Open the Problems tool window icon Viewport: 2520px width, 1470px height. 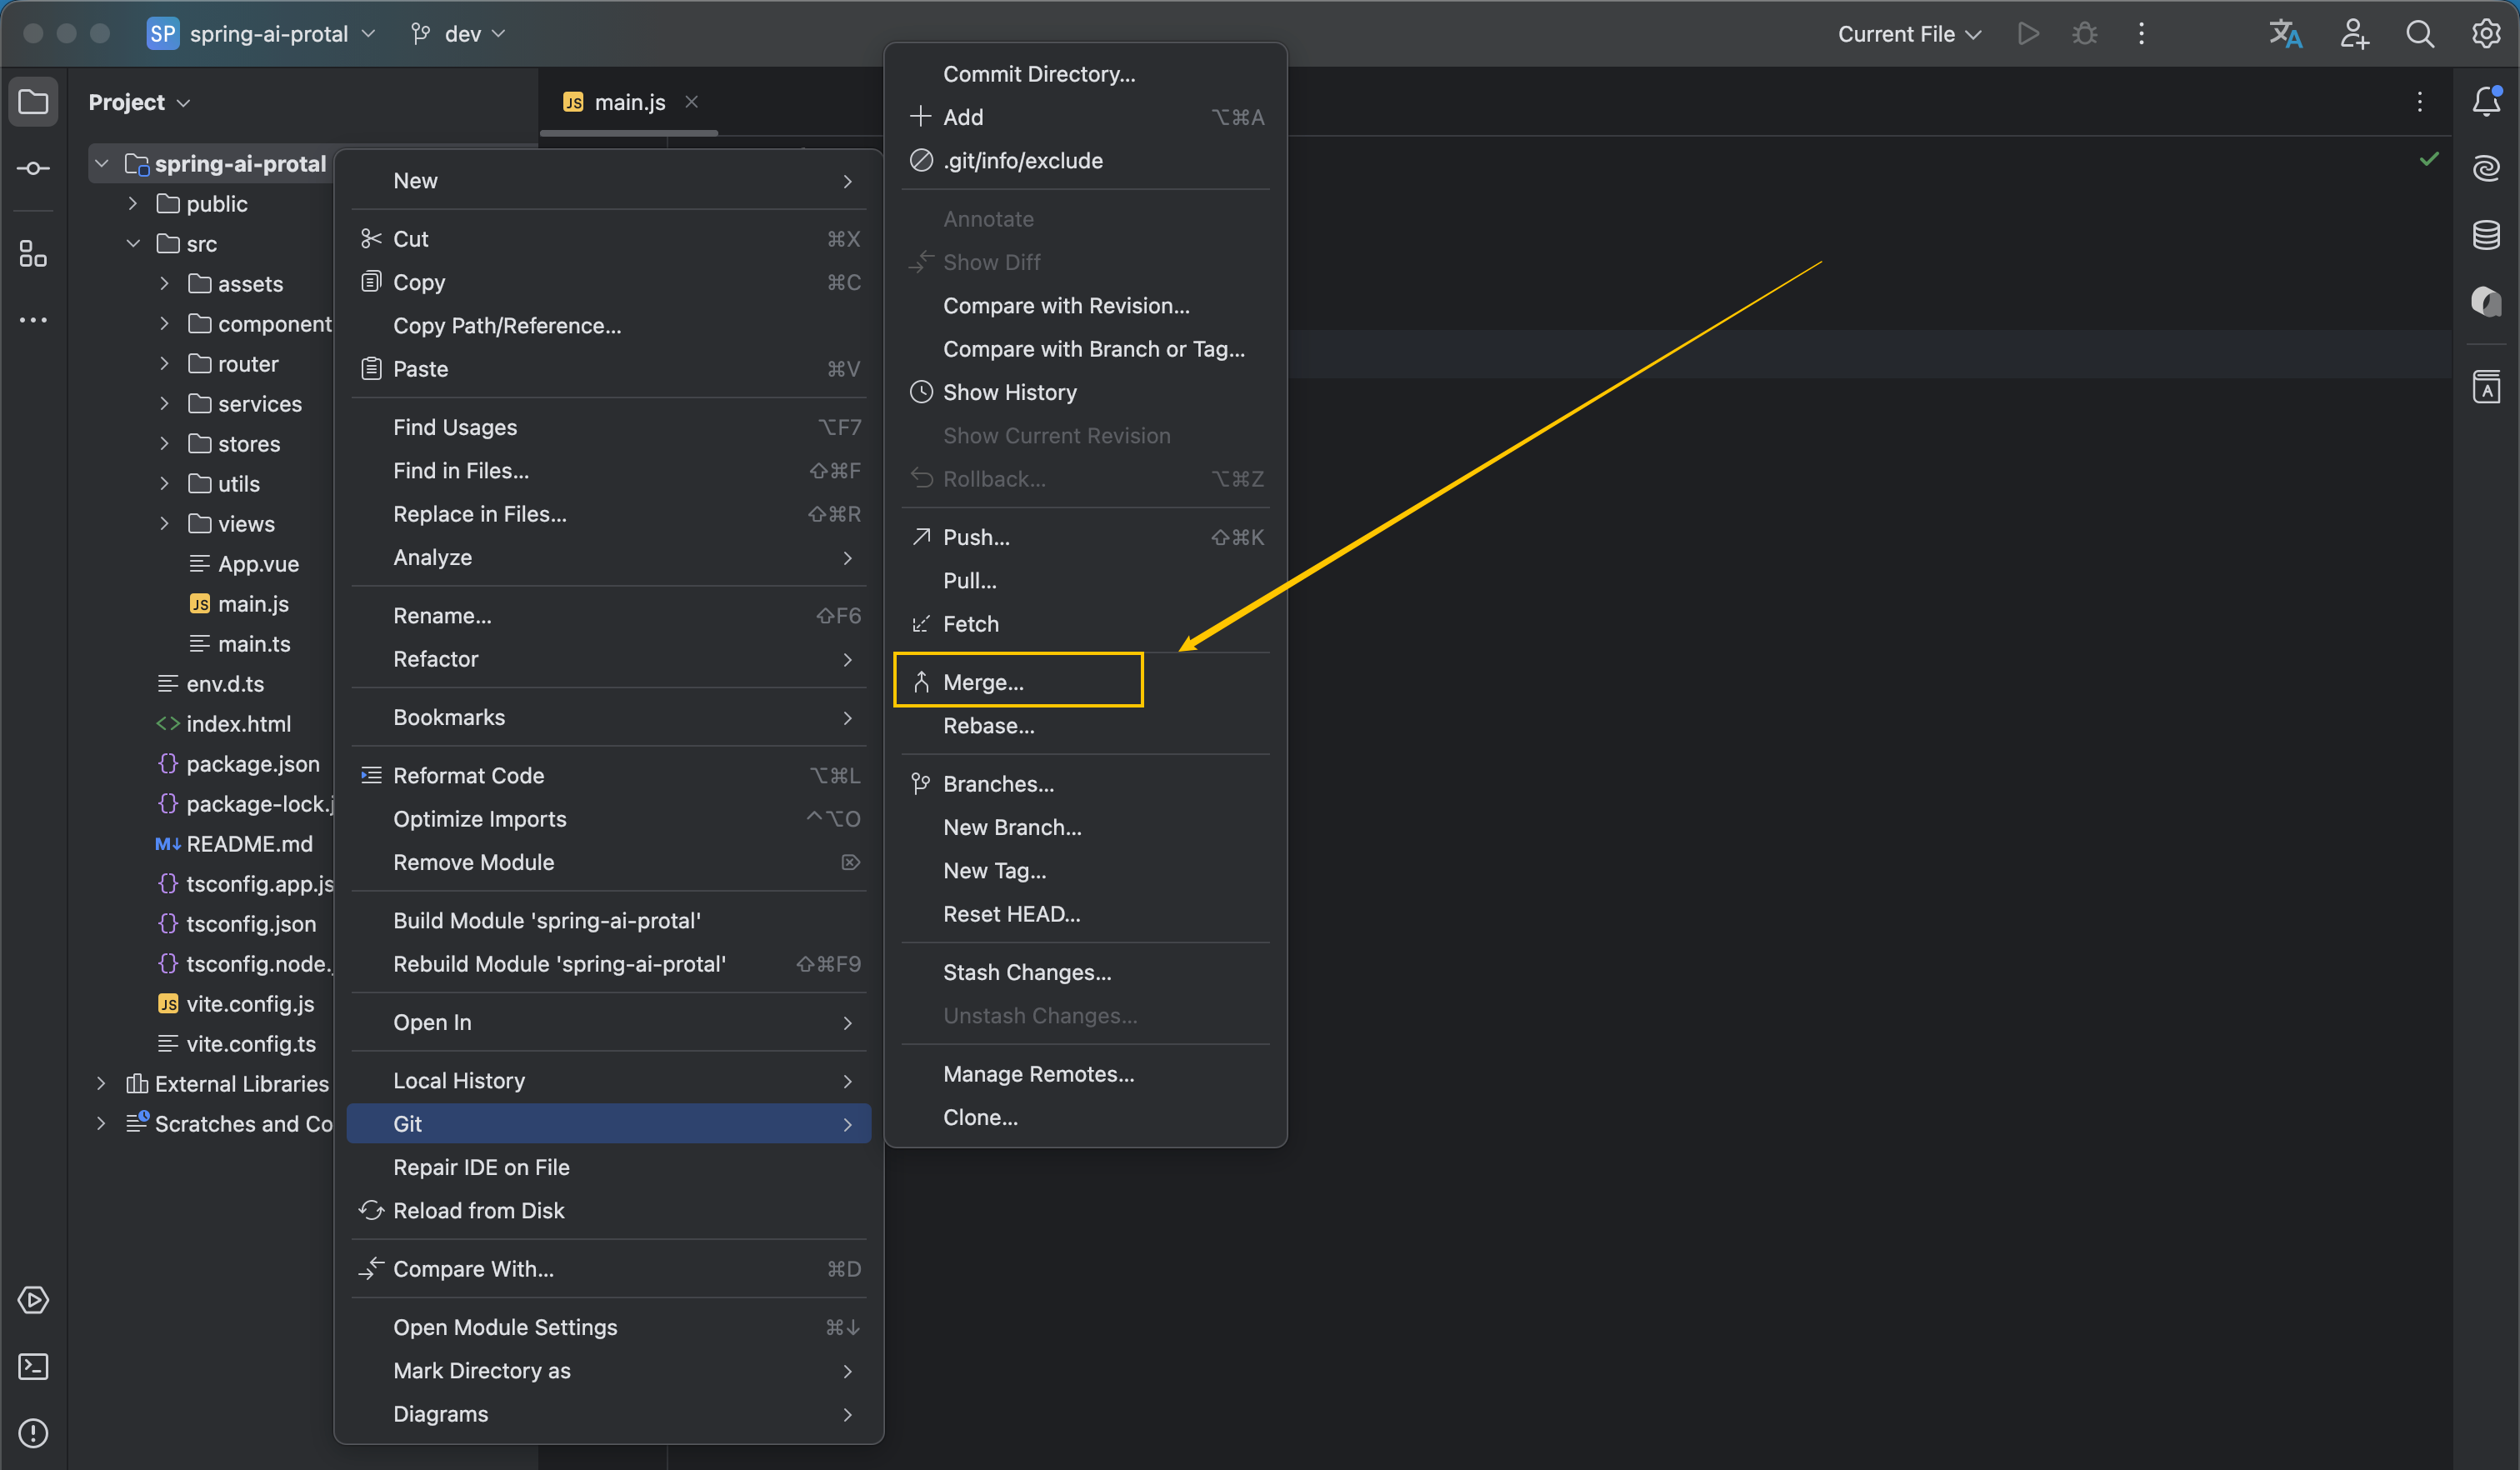click(x=33, y=1433)
